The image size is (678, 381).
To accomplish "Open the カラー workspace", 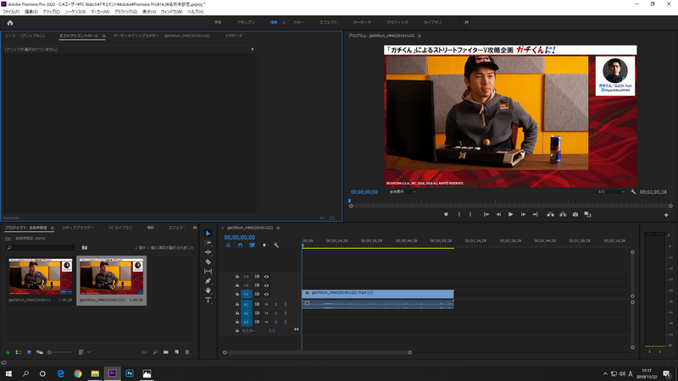I will pyautogui.click(x=298, y=22).
